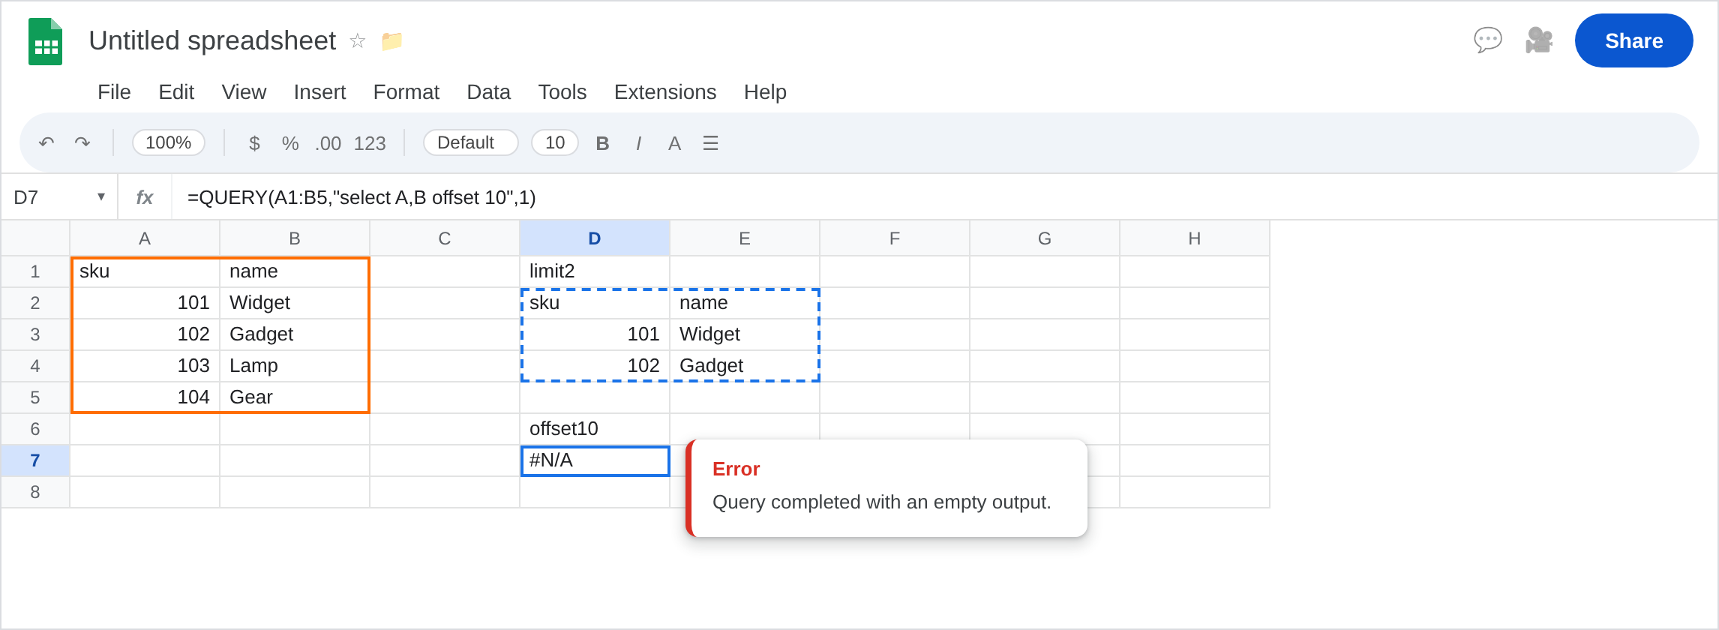Viewport: 1719px width, 630px height.
Task: Click into the formula bar QUERY text
Action: 361,197
